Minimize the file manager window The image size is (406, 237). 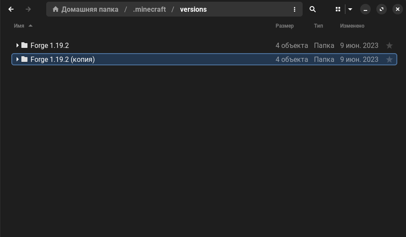365,9
